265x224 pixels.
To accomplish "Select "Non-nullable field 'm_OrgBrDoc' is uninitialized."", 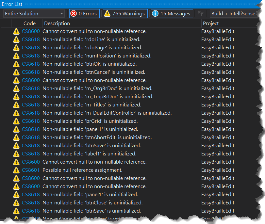I will (97, 88).
